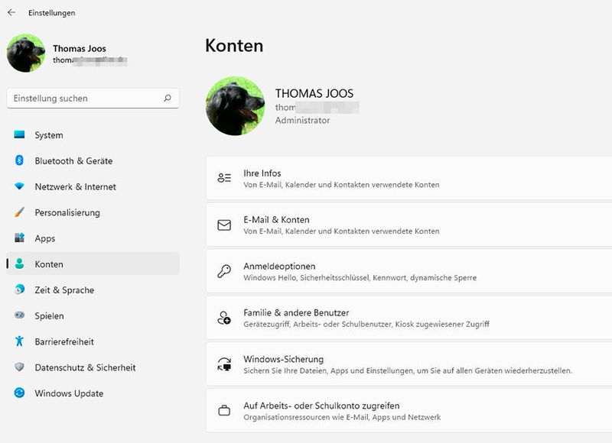Open Windows Update page
The height and width of the screenshot is (443, 612).
point(93,393)
